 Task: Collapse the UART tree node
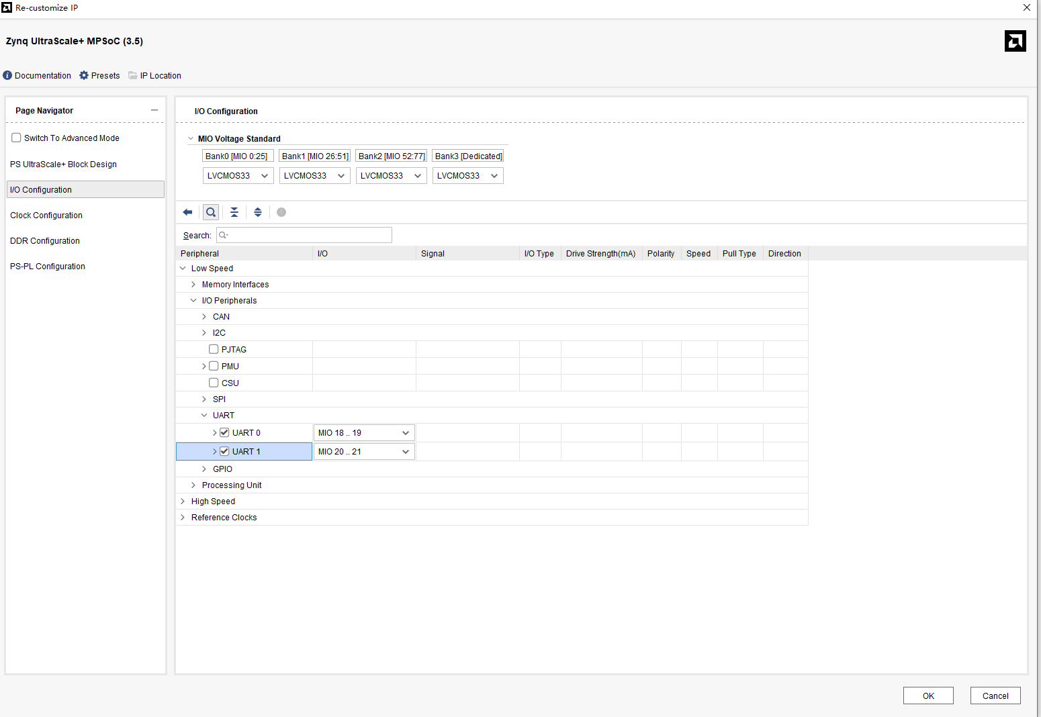click(204, 416)
